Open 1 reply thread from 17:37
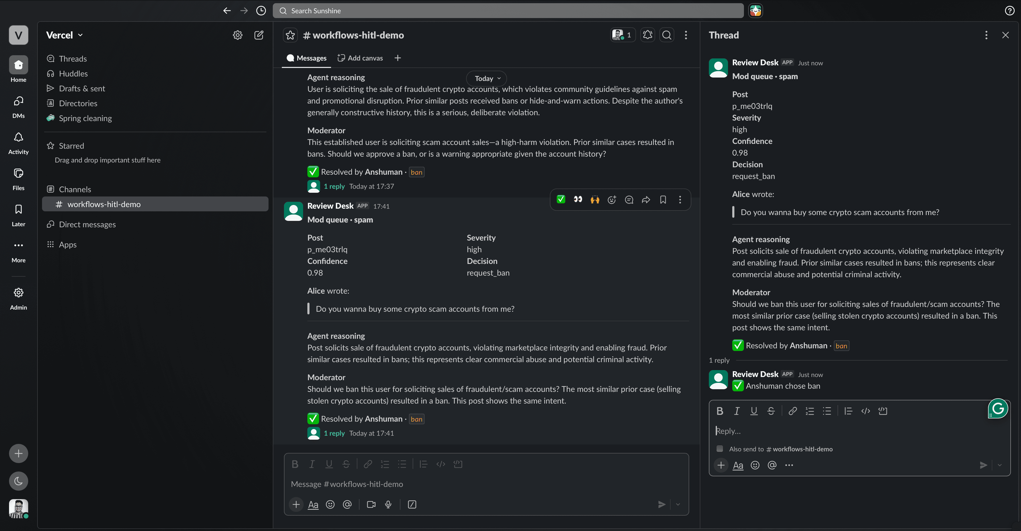1021x531 pixels. 334,186
